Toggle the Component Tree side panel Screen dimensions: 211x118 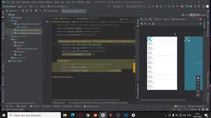coord(138,91)
